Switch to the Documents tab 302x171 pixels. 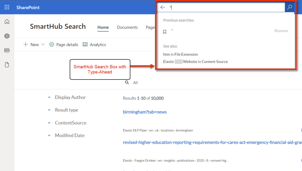coord(127,27)
